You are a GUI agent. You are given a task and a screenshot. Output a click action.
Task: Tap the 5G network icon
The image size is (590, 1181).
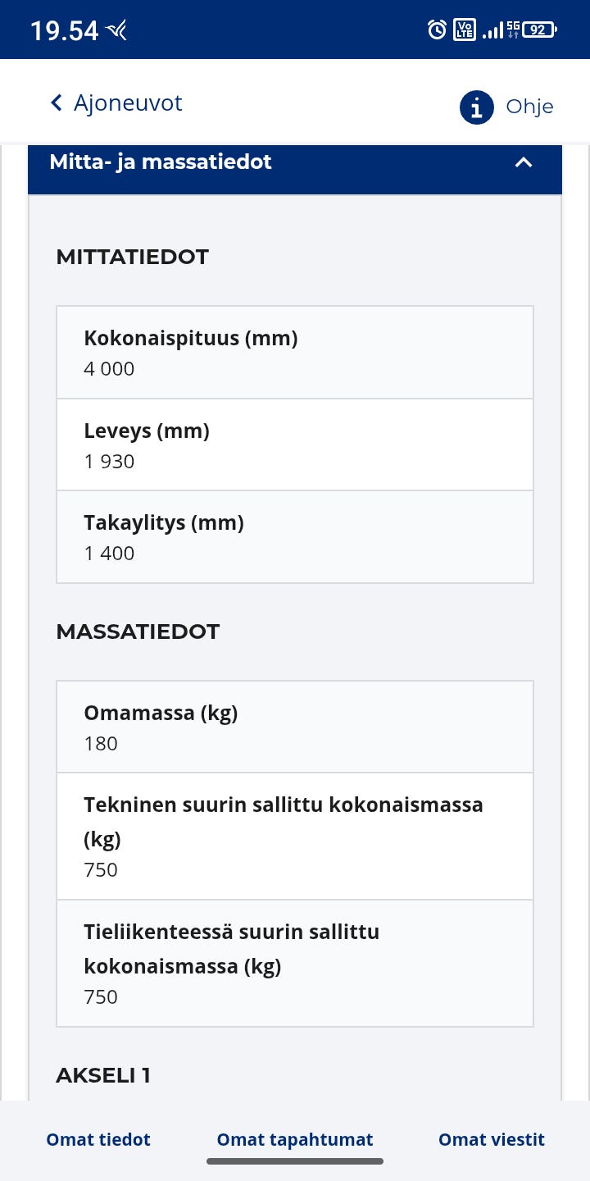[513, 30]
